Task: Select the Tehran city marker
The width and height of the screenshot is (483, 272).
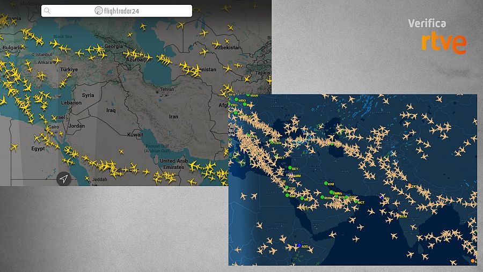Action: point(157,92)
